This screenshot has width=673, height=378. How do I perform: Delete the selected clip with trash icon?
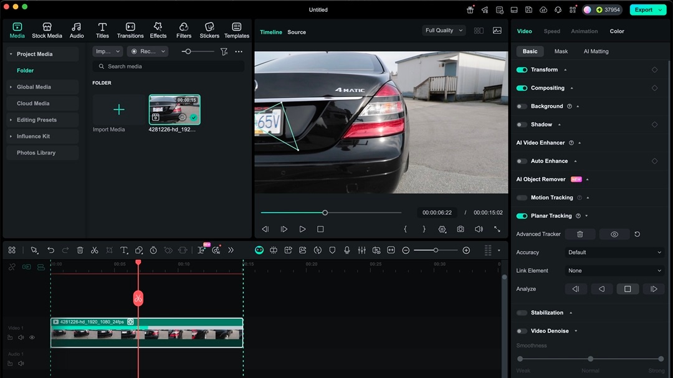pyautogui.click(x=80, y=250)
